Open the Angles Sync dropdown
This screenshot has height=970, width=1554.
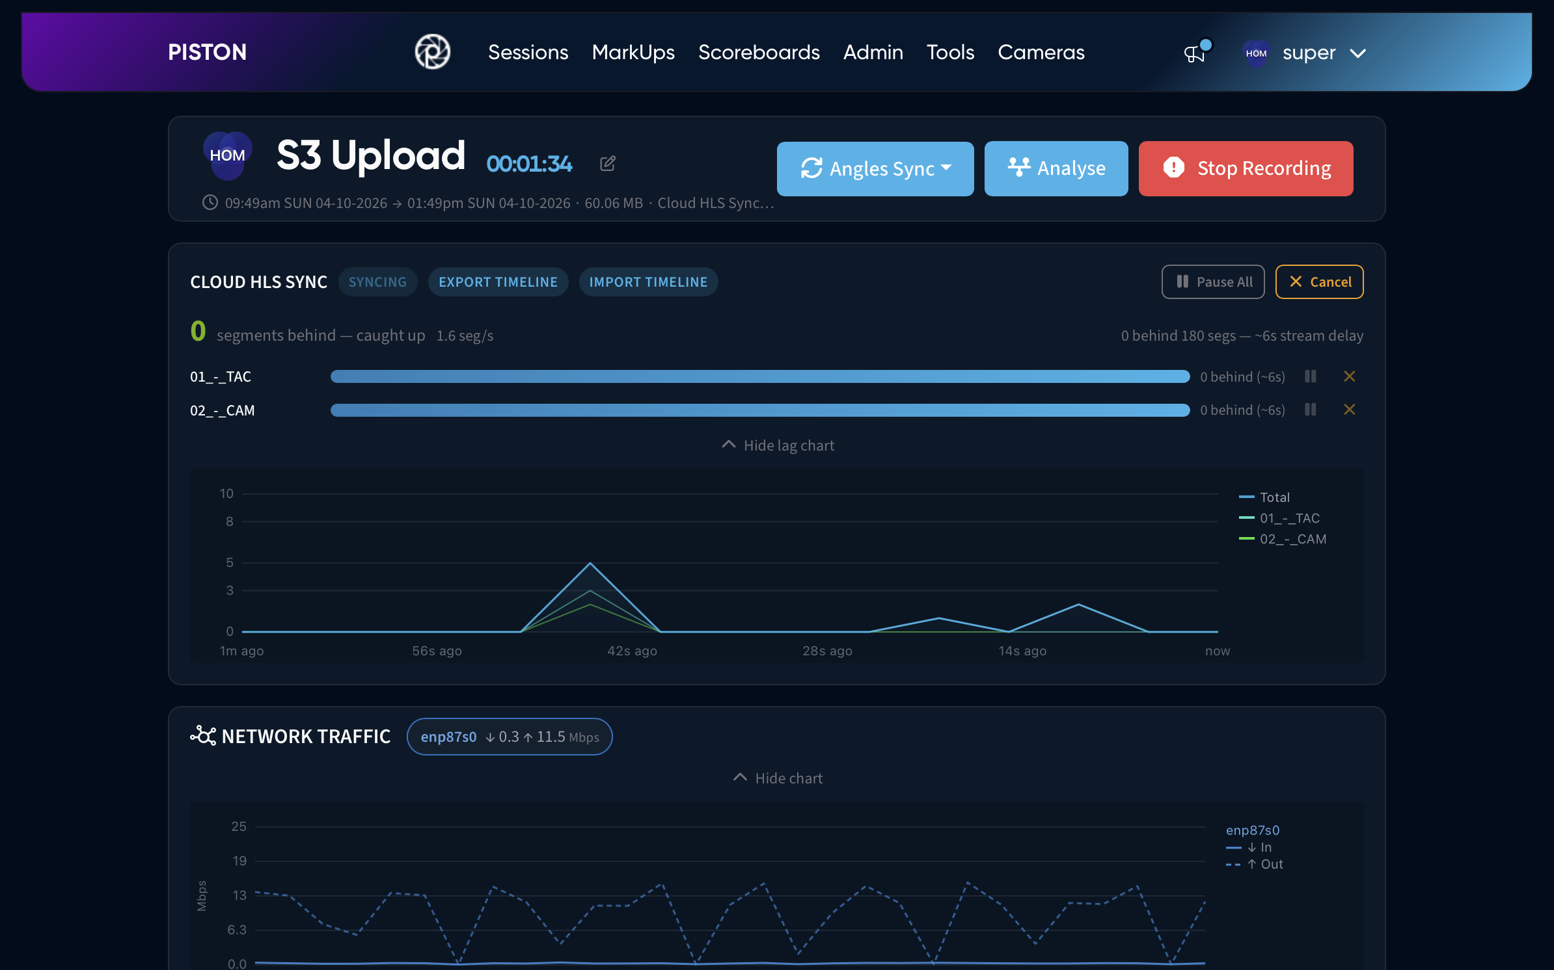(875, 168)
